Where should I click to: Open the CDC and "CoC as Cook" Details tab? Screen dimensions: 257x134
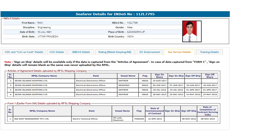[x=24, y=52]
